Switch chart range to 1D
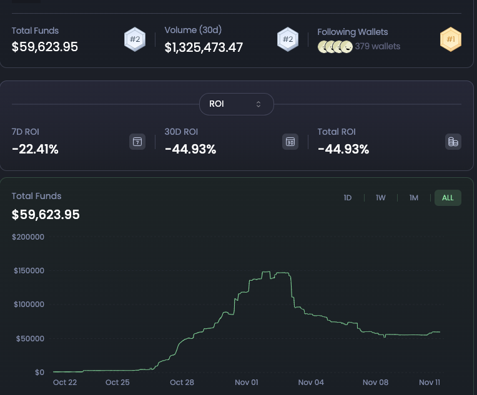The width and height of the screenshot is (477, 395). click(348, 198)
